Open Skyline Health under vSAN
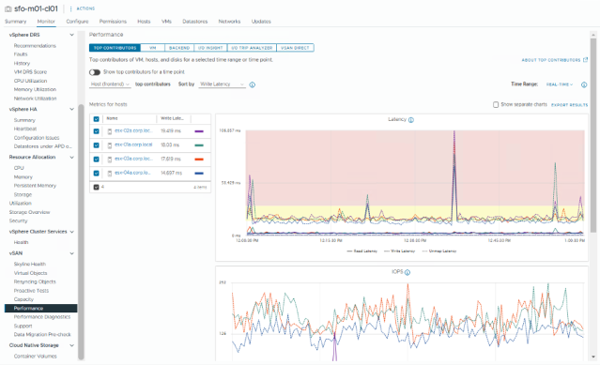This screenshot has height=365, width=600. pyautogui.click(x=30, y=264)
